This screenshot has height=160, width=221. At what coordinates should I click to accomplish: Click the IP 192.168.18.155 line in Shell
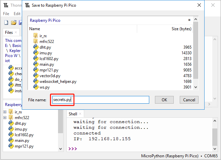(102, 139)
